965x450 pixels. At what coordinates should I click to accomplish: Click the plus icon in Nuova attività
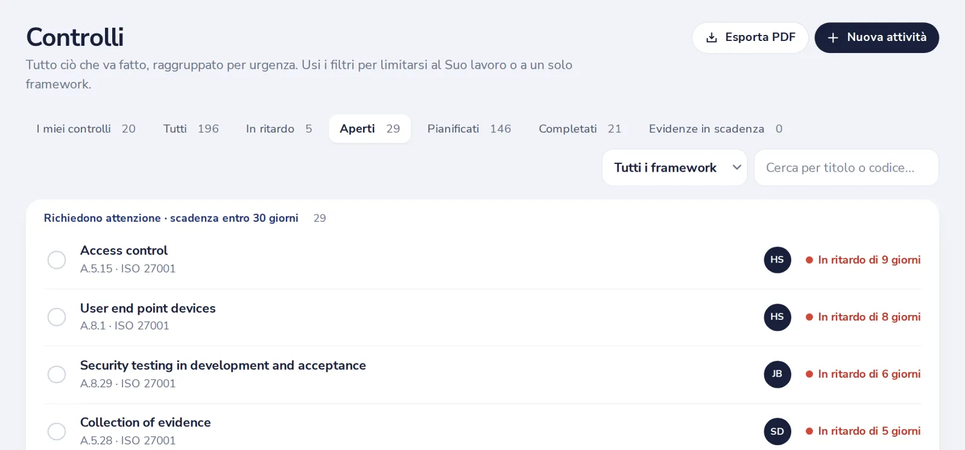[833, 37]
